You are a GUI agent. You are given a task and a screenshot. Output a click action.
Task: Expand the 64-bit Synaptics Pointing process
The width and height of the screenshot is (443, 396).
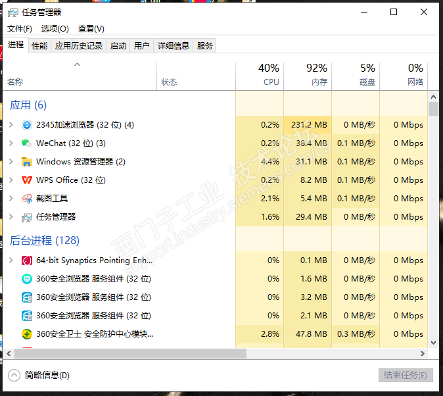(11, 260)
